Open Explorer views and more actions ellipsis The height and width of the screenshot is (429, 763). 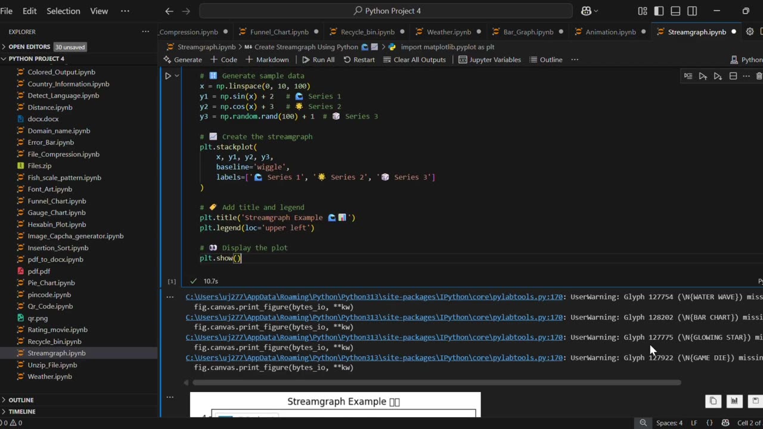pyautogui.click(x=145, y=32)
